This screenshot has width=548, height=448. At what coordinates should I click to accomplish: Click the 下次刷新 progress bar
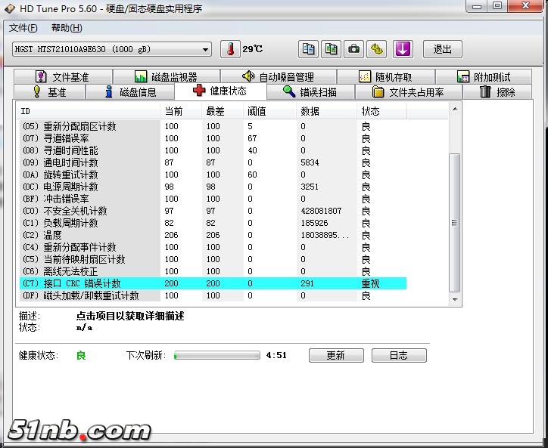click(216, 355)
